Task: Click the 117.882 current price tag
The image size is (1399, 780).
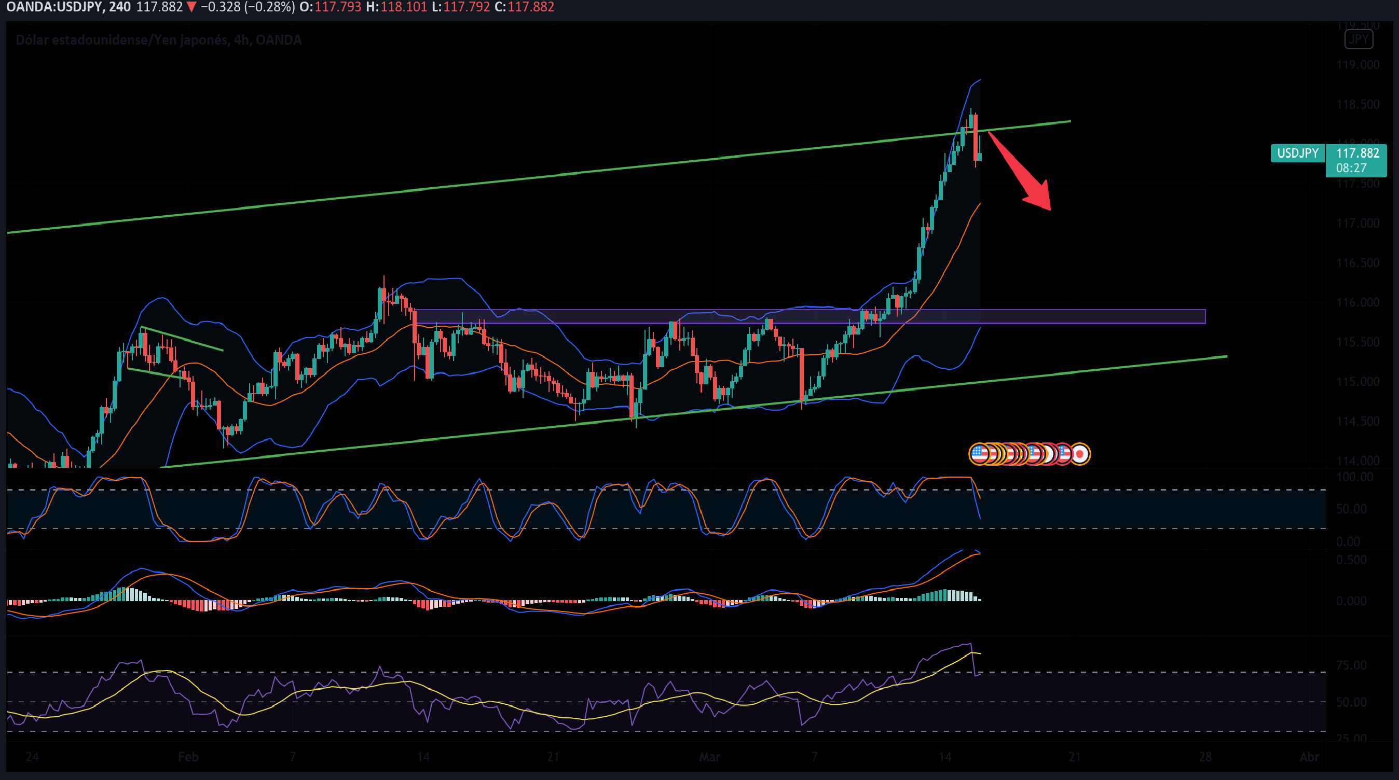Action: (1357, 153)
